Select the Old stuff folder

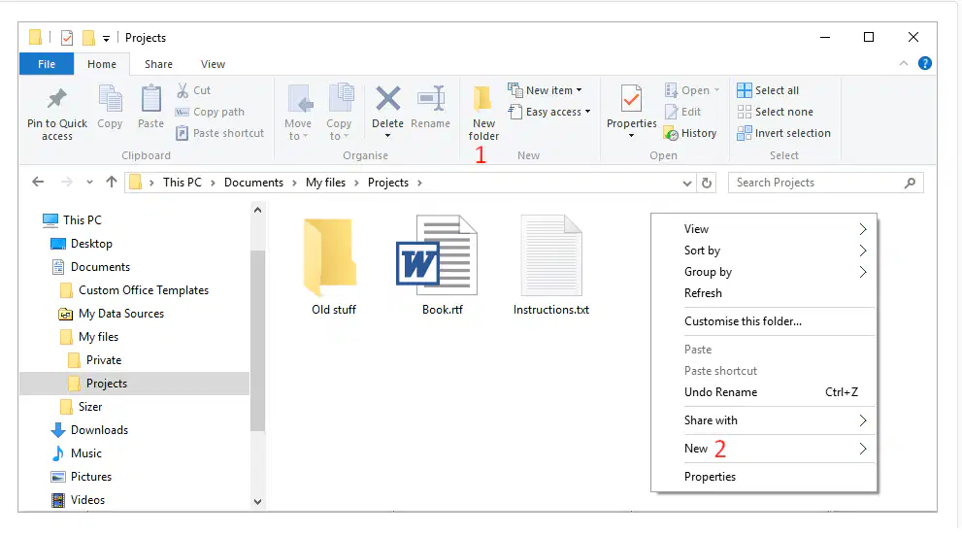click(x=333, y=265)
